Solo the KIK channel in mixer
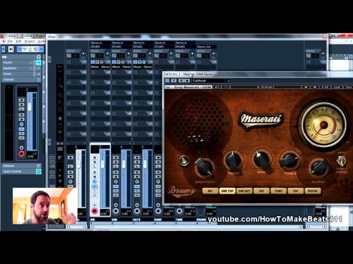 pos(94,162)
